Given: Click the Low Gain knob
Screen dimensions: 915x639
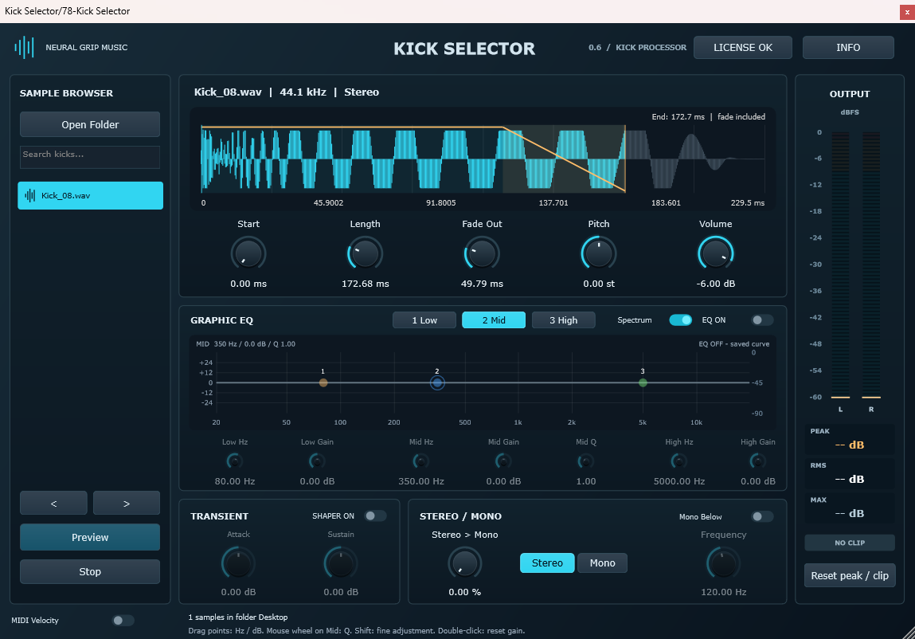Looking at the screenshot, I should click(x=317, y=461).
